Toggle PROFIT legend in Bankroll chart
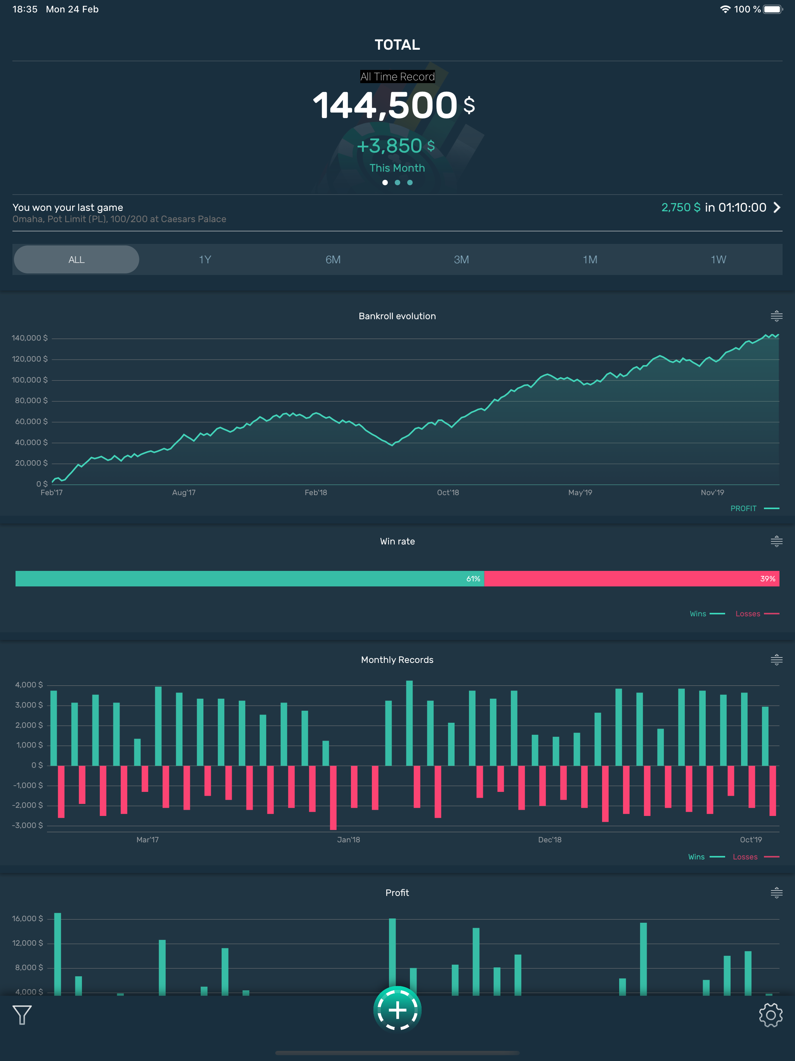 [755, 508]
